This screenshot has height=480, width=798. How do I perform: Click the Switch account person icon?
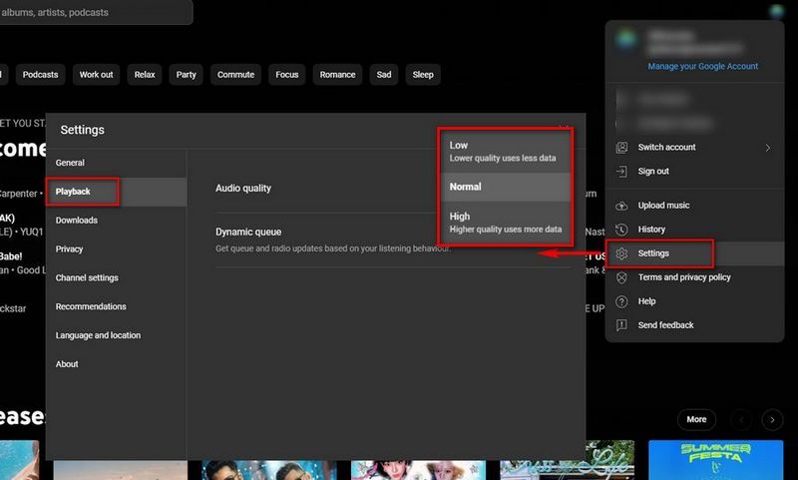tap(622, 148)
